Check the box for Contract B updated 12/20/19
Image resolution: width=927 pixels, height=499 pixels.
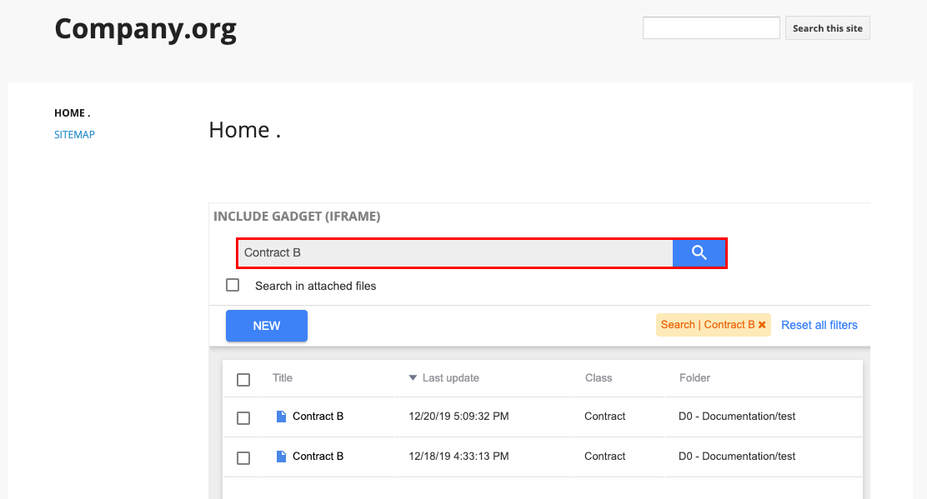pos(243,418)
